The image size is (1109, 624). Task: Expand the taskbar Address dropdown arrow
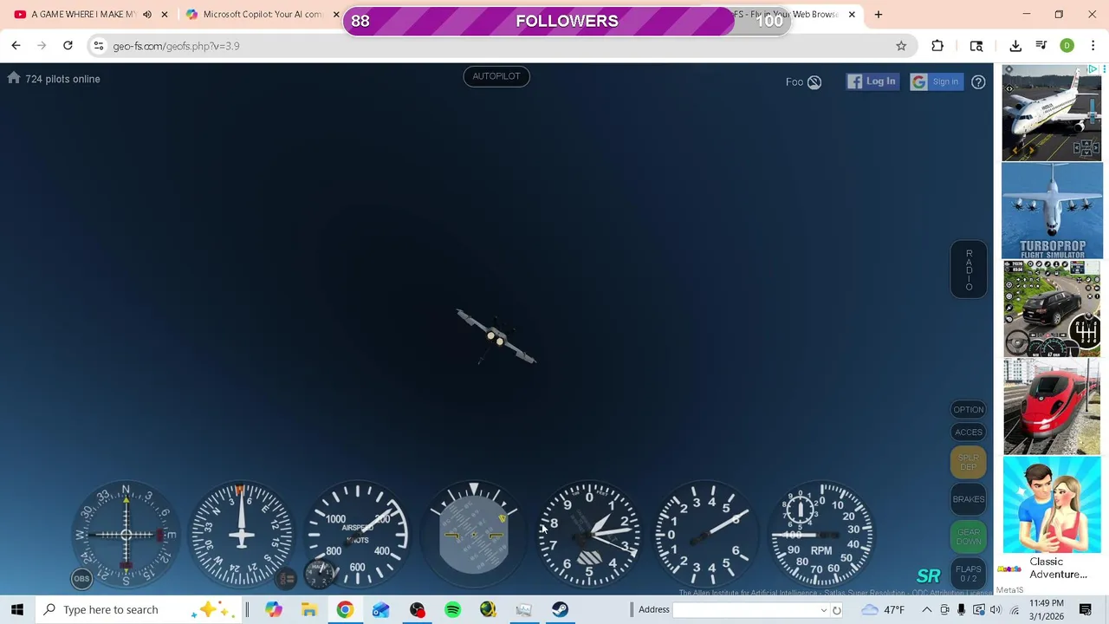click(823, 610)
